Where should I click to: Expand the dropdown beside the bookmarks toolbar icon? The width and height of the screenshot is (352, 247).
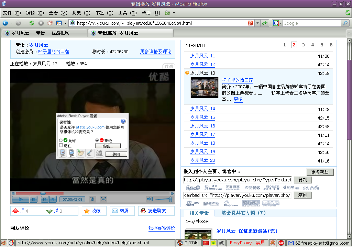pyautogui.click(x=65, y=23)
